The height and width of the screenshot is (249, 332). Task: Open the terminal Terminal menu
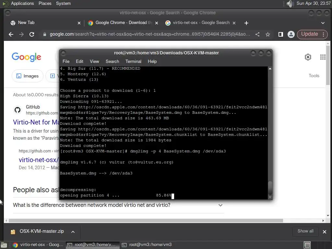tap(133, 61)
